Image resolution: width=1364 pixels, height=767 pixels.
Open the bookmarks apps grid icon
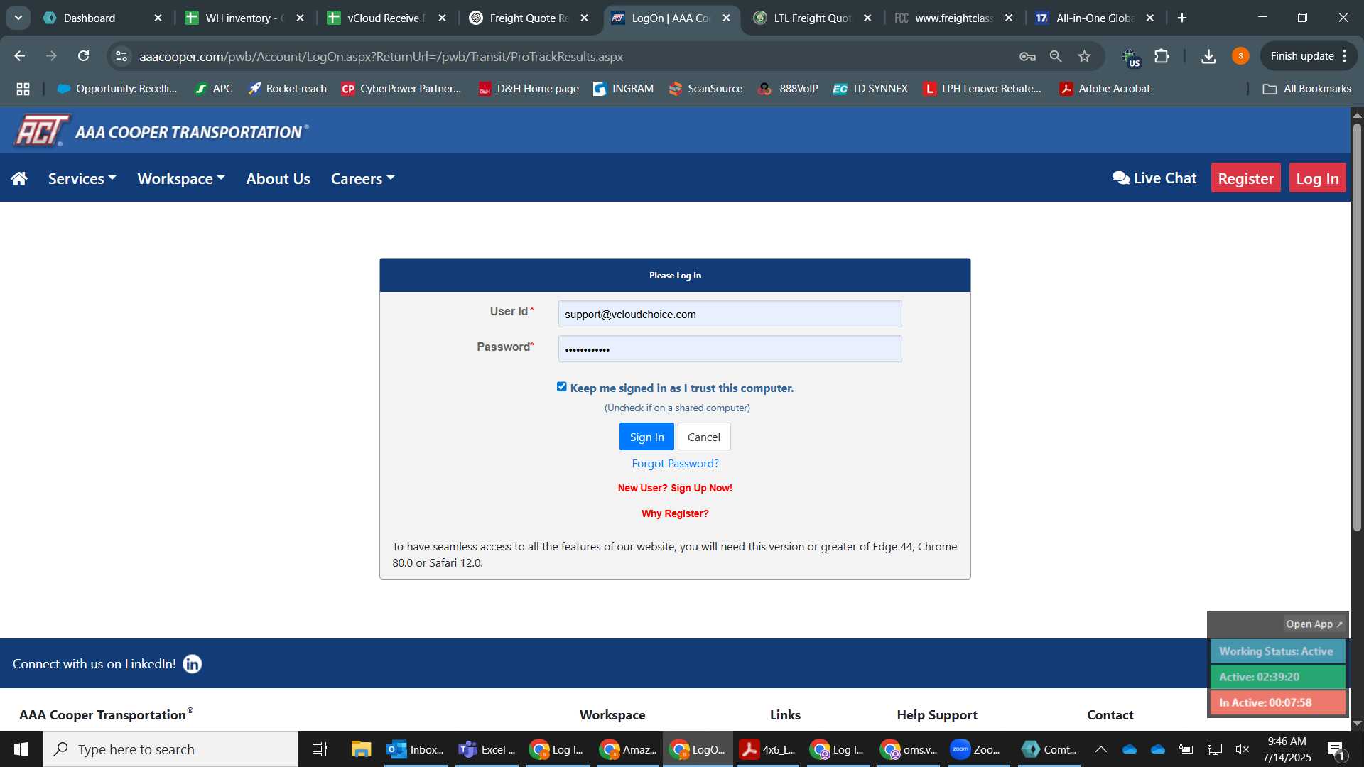pos(23,89)
